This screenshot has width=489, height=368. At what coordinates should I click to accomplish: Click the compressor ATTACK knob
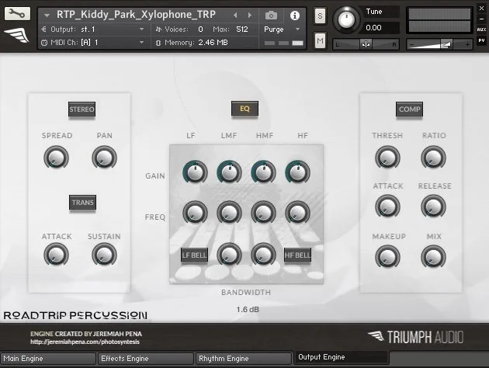(387, 207)
